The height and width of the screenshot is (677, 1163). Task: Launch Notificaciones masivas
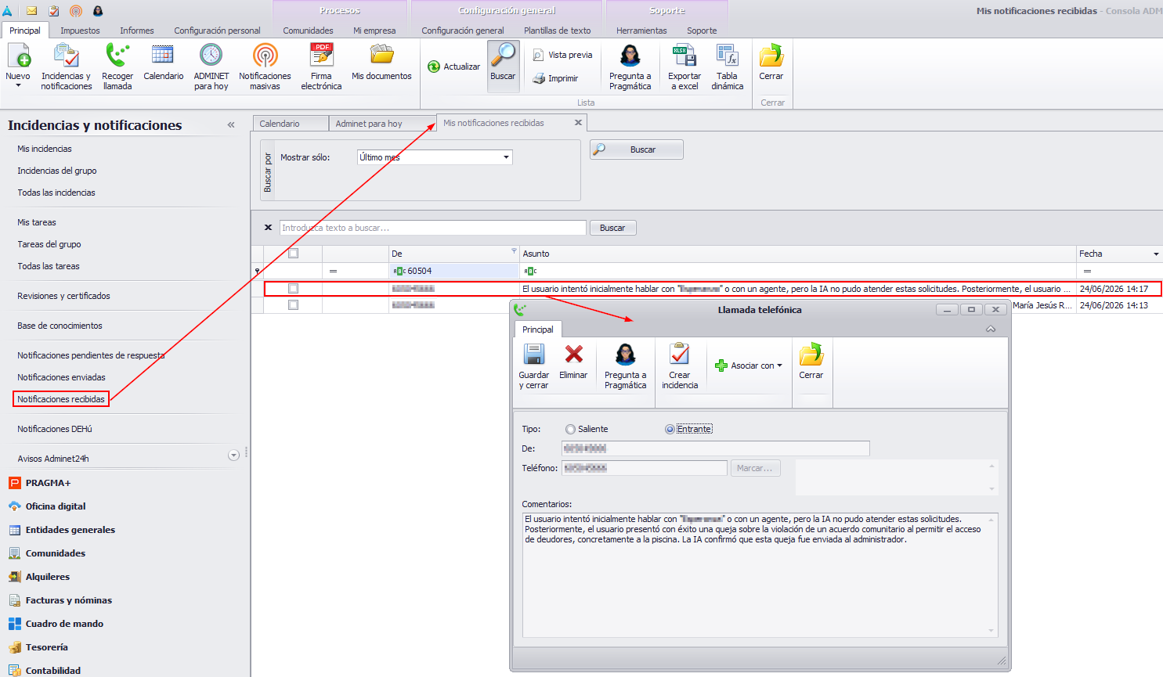click(x=265, y=66)
